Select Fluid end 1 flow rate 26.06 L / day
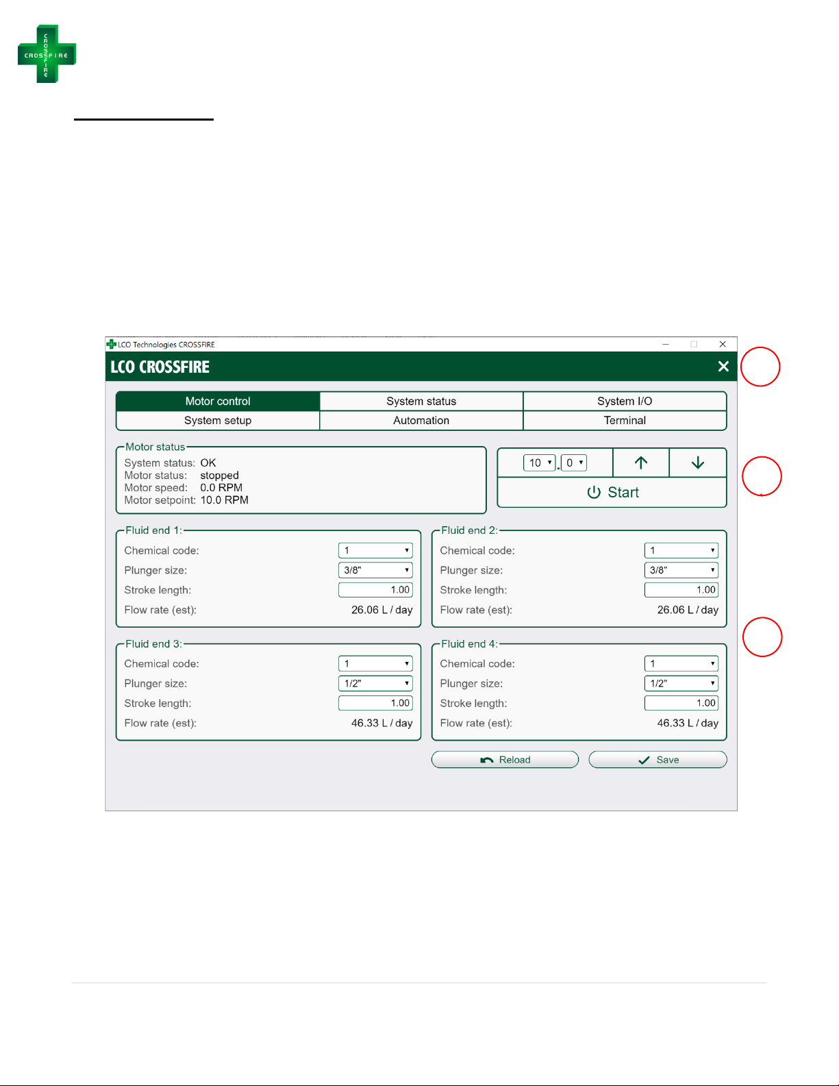 382,610
